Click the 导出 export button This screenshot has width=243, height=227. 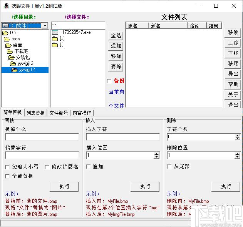tap(233, 74)
